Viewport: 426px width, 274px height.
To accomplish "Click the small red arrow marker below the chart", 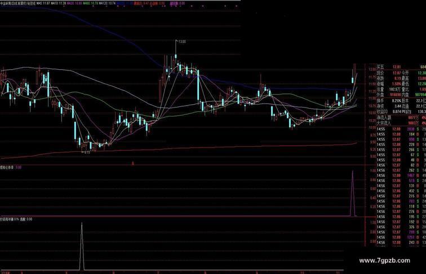I will point(133,163).
